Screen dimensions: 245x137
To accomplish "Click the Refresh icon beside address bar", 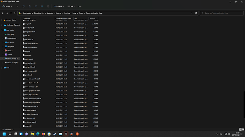I will coord(196,13).
